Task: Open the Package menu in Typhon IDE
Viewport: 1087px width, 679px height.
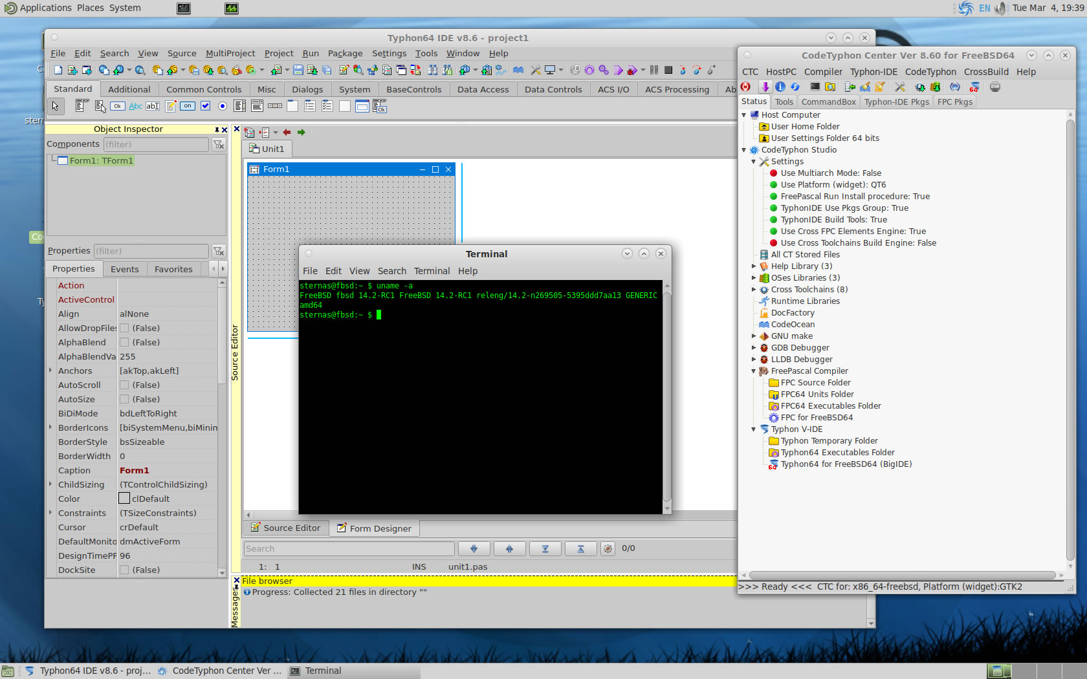Action: point(345,53)
